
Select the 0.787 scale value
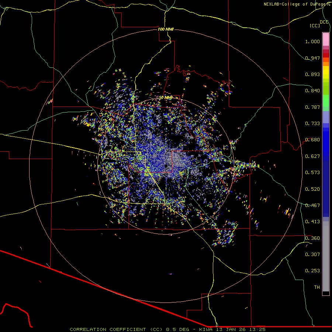312,107
